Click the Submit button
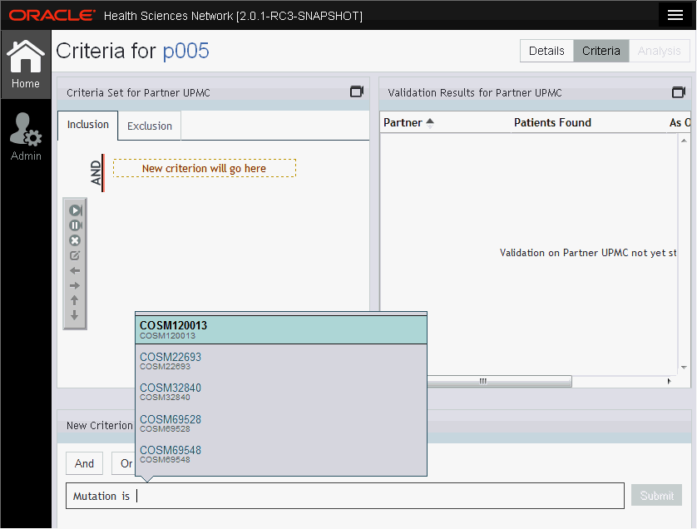 click(x=656, y=495)
